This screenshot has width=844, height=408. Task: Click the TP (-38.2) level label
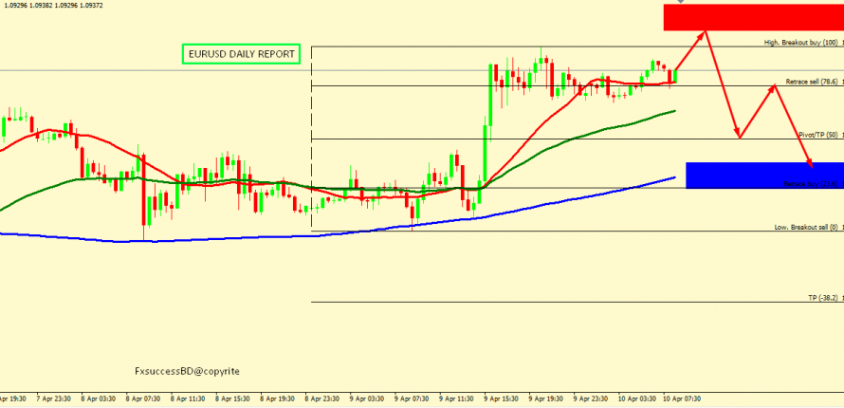click(823, 298)
